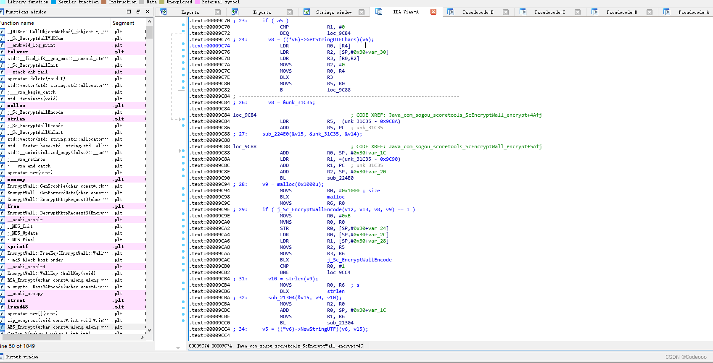713x363 pixels.
Task: Click the Pseudocode-D tab icon
Action: tap(451, 12)
